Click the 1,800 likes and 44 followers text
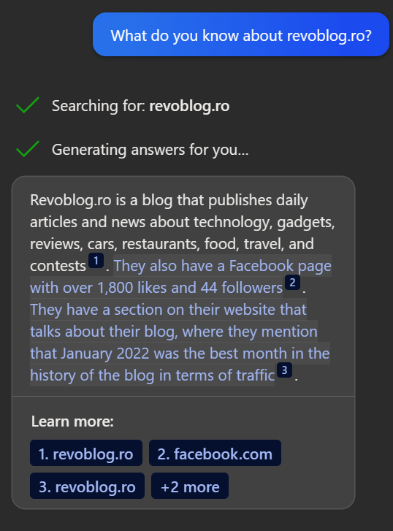The width and height of the screenshot is (393, 531). pos(190,288)
